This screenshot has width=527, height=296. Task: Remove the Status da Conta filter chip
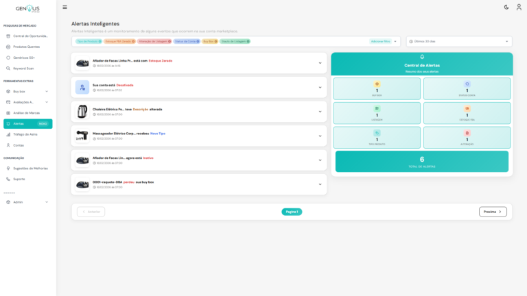pos(198,41)
